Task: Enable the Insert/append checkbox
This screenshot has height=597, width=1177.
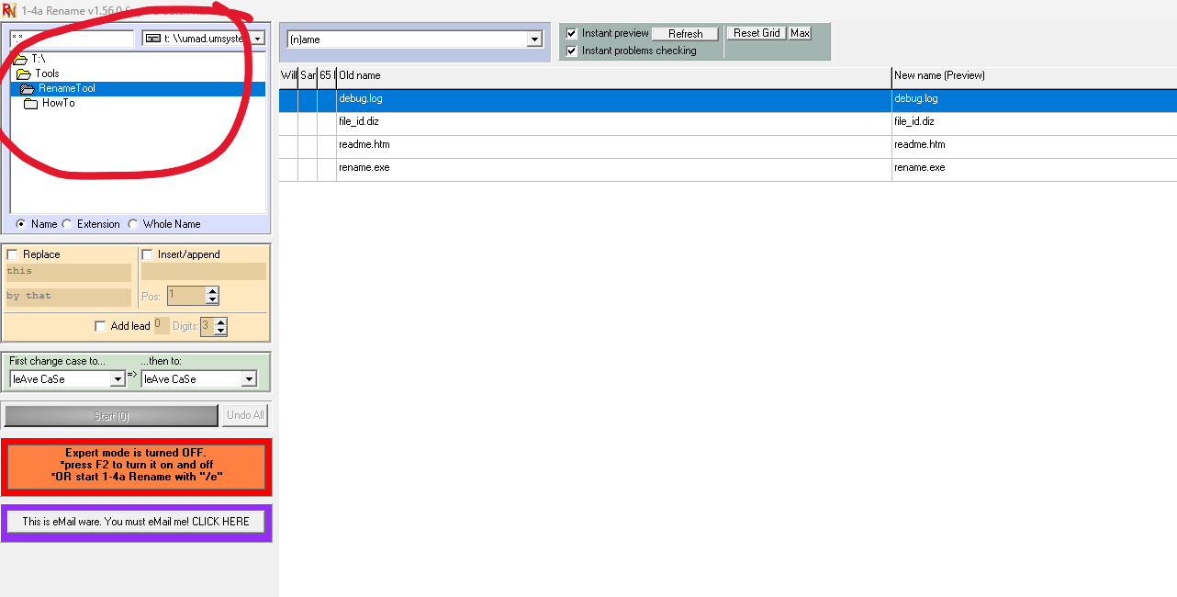Action: coord(148,254)
